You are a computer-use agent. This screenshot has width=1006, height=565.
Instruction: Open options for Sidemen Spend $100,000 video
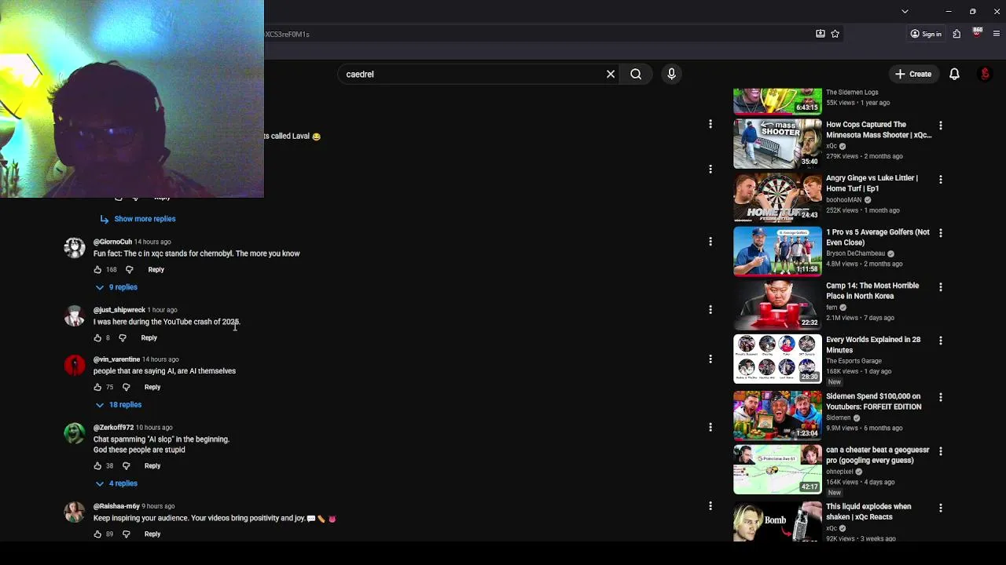click(x=941, y=397)
